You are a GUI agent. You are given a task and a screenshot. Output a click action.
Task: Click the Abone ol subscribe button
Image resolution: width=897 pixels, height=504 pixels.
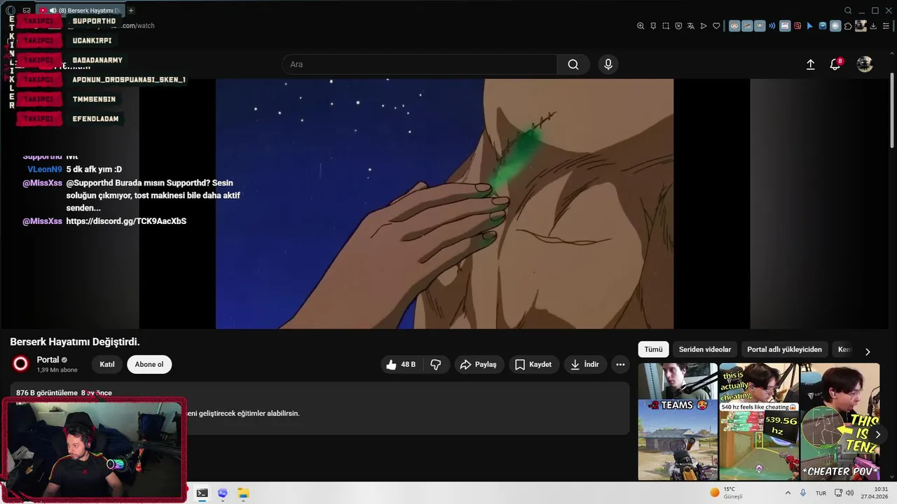[x=149, y=365]
